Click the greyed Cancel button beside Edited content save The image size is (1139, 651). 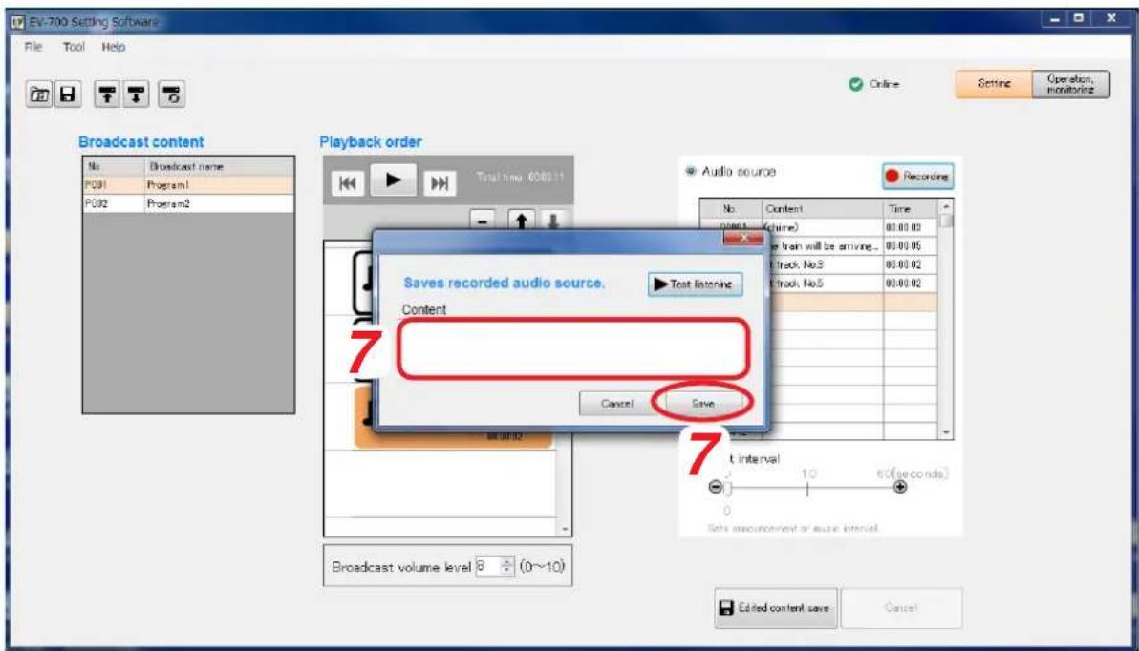click(901, 608)
